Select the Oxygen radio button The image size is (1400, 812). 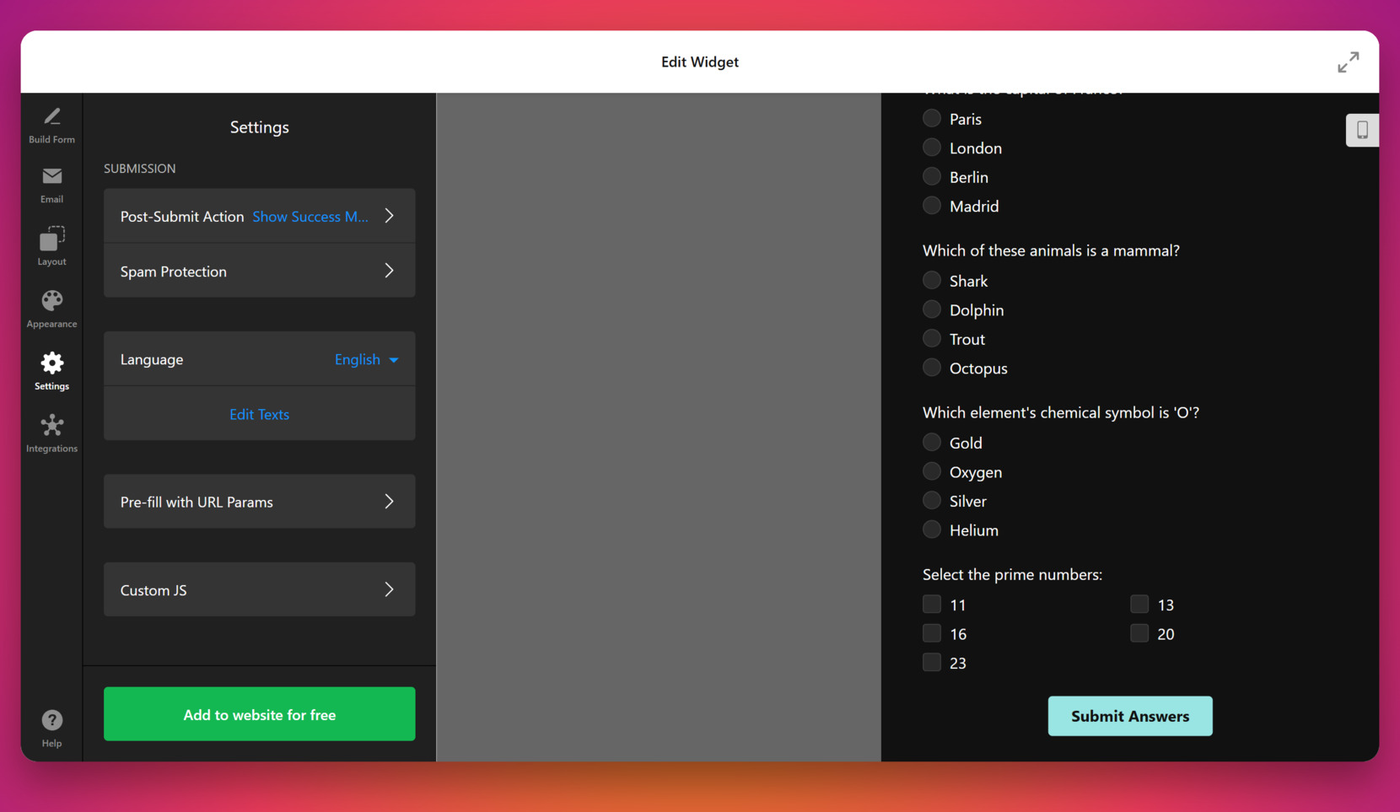pos(931,471)
